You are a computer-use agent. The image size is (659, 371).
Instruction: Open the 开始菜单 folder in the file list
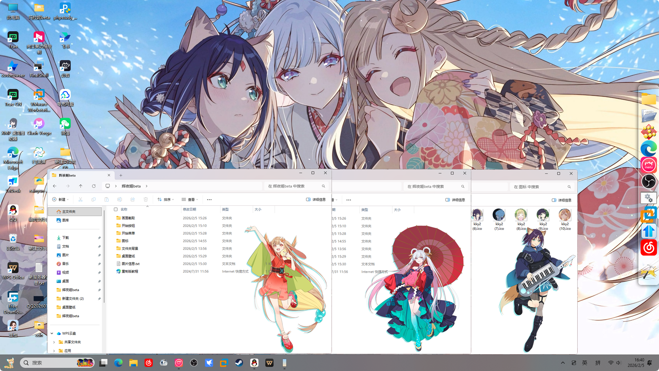[128, 233]
